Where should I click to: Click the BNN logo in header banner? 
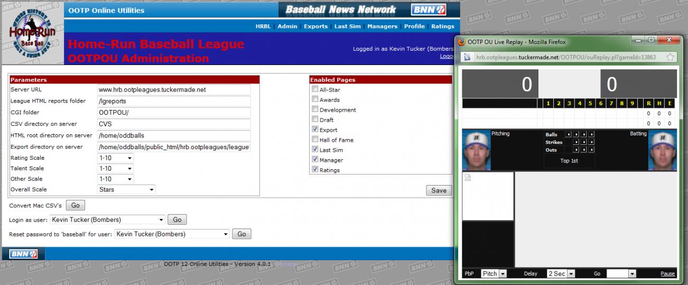click(x=429, y=10)
